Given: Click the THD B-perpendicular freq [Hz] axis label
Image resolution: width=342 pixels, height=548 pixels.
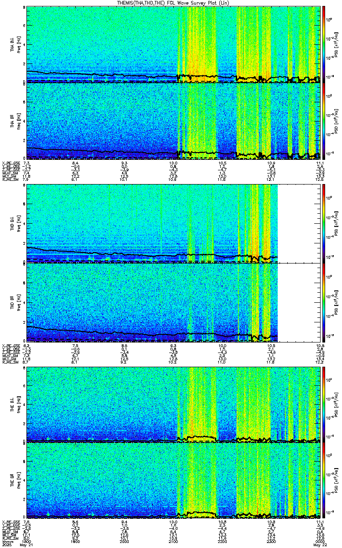Looking at the screenshot, I should tap(19, 224).
